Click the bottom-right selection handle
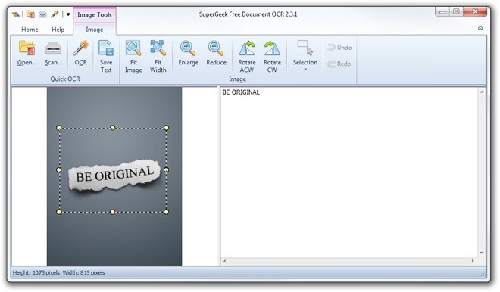 click(166, 212)
